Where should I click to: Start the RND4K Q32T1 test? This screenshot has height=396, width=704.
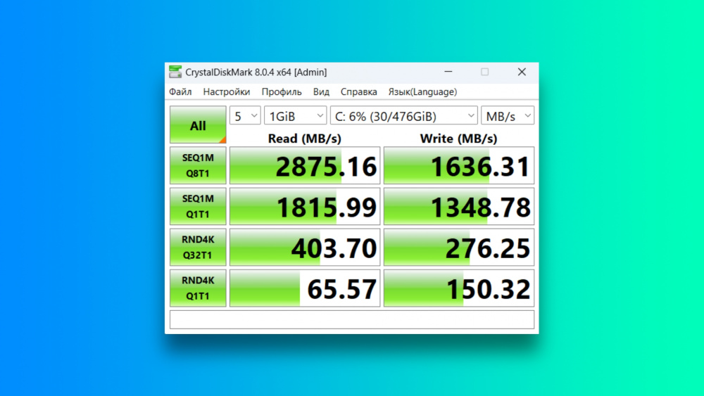198,247
